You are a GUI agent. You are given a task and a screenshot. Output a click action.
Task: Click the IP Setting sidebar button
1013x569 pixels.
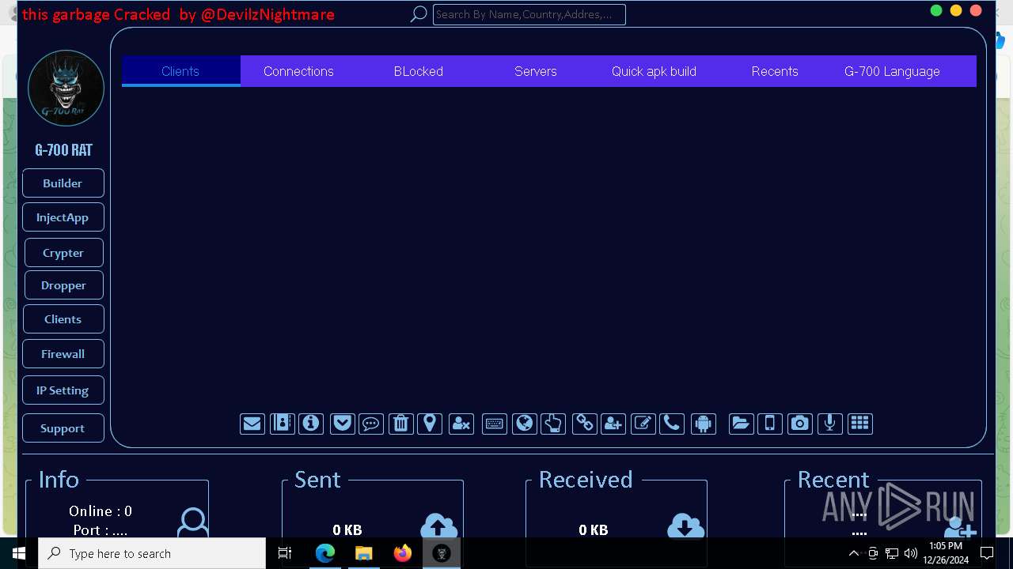point(63,390)
